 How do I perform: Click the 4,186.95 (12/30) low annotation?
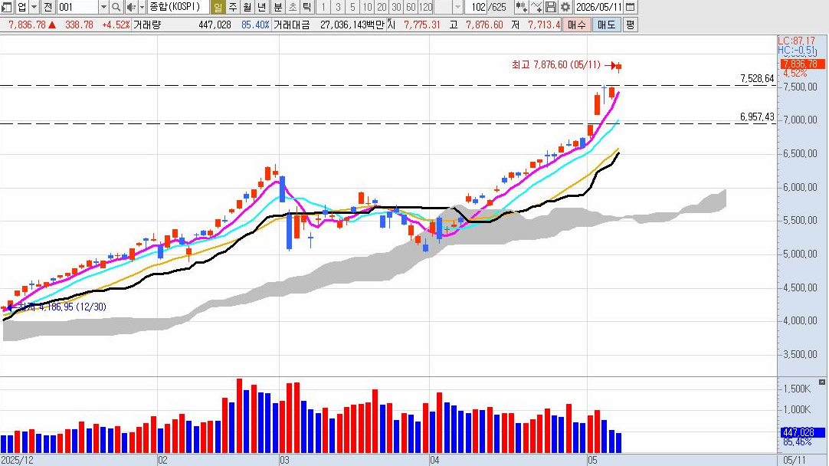pos(73,307)
